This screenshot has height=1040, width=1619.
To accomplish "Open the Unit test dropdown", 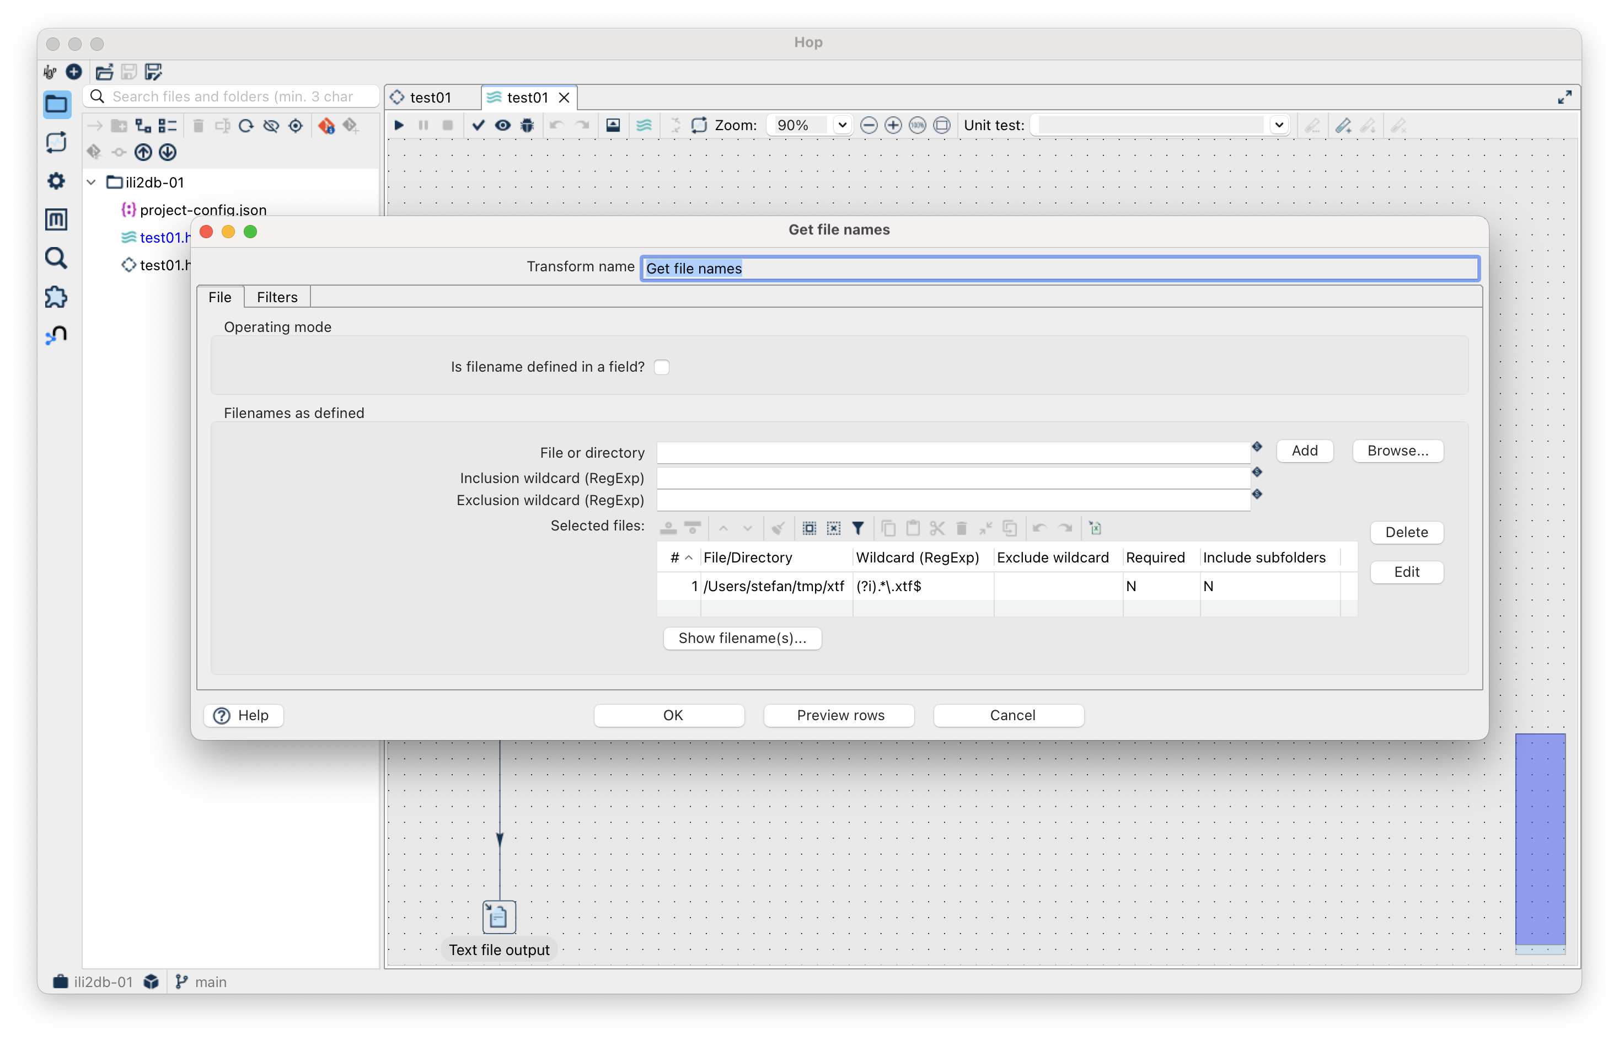I will point(1278,125).
